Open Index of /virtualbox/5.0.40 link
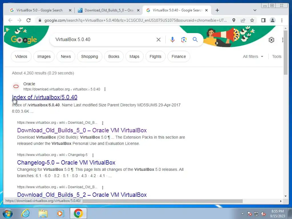The width and height of the screenshot is (292, 219). tap(44, 97)
